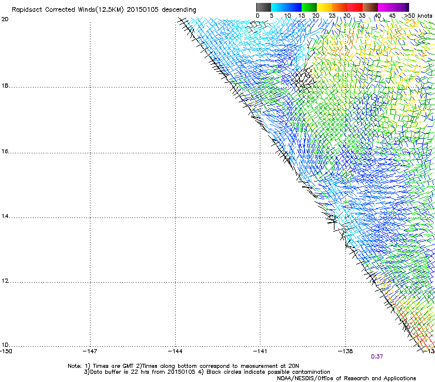Click the yellow 20-25 knots legend swatch
435x382 pixels.
click(324, 7)
